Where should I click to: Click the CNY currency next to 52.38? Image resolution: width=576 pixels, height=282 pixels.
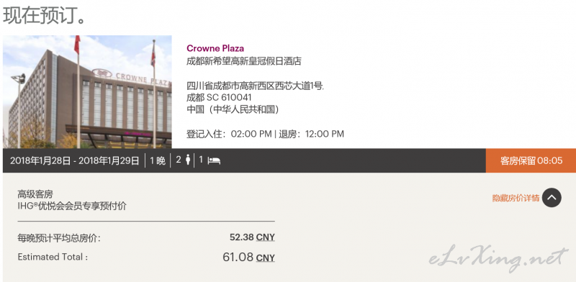[x=265, y=237]
